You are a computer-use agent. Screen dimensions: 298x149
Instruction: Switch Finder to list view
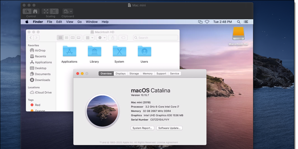coord(67,38)
